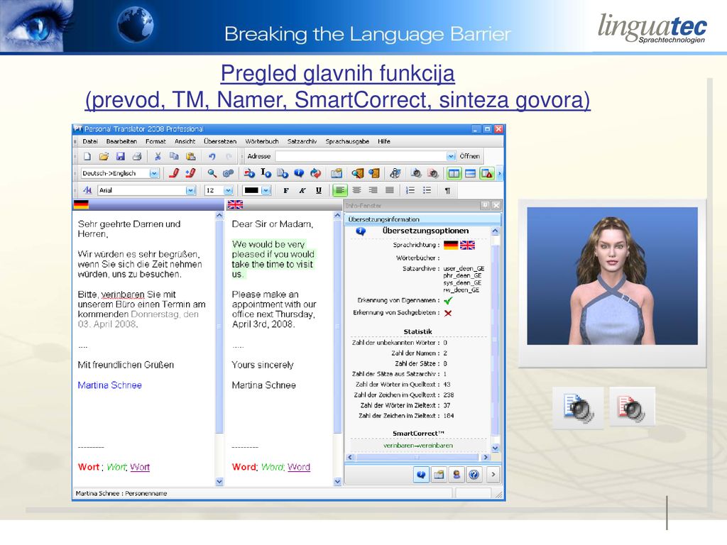Click large blue document speaker icon below avatar
Image resolution: width=727 pixels, height=545 pixels.
tap(578, 408)
